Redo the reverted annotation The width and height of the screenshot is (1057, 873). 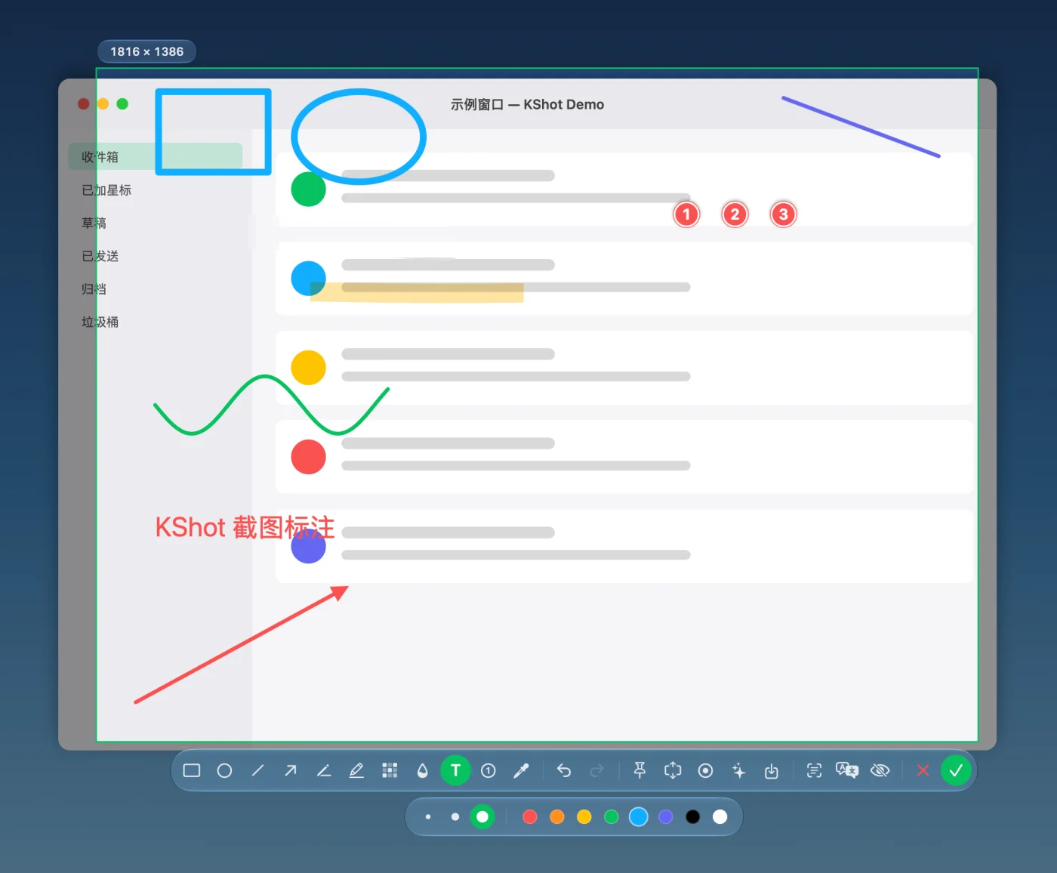(596, 770)
